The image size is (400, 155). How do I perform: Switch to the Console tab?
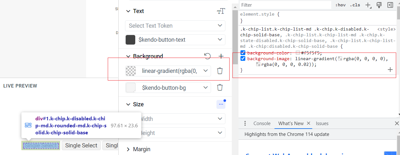[262, 123]
